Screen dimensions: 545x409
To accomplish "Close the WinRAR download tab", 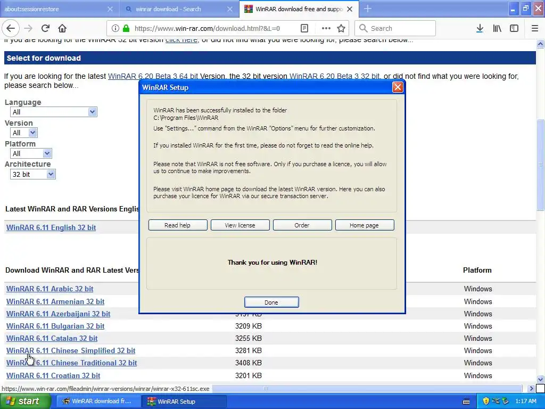I will 350,9.
